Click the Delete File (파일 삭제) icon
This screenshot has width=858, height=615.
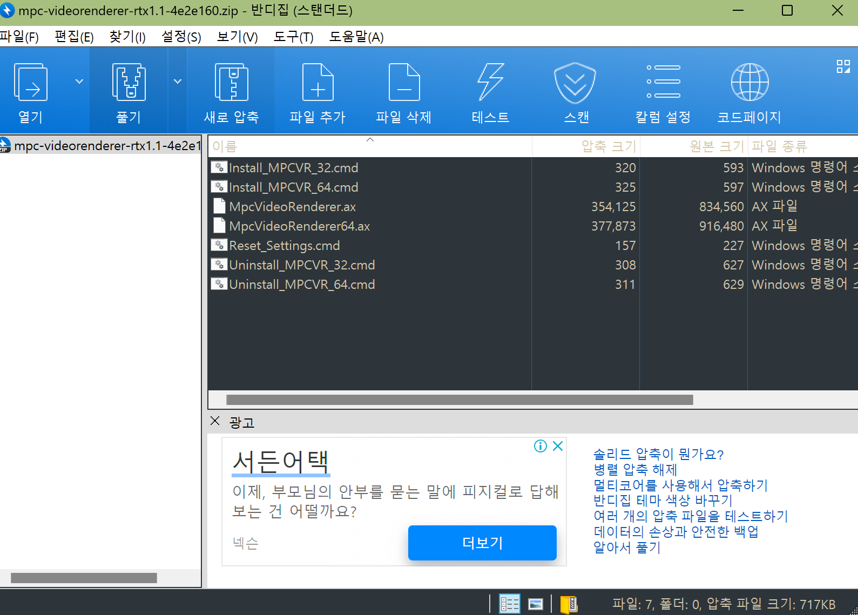point(404,82)
